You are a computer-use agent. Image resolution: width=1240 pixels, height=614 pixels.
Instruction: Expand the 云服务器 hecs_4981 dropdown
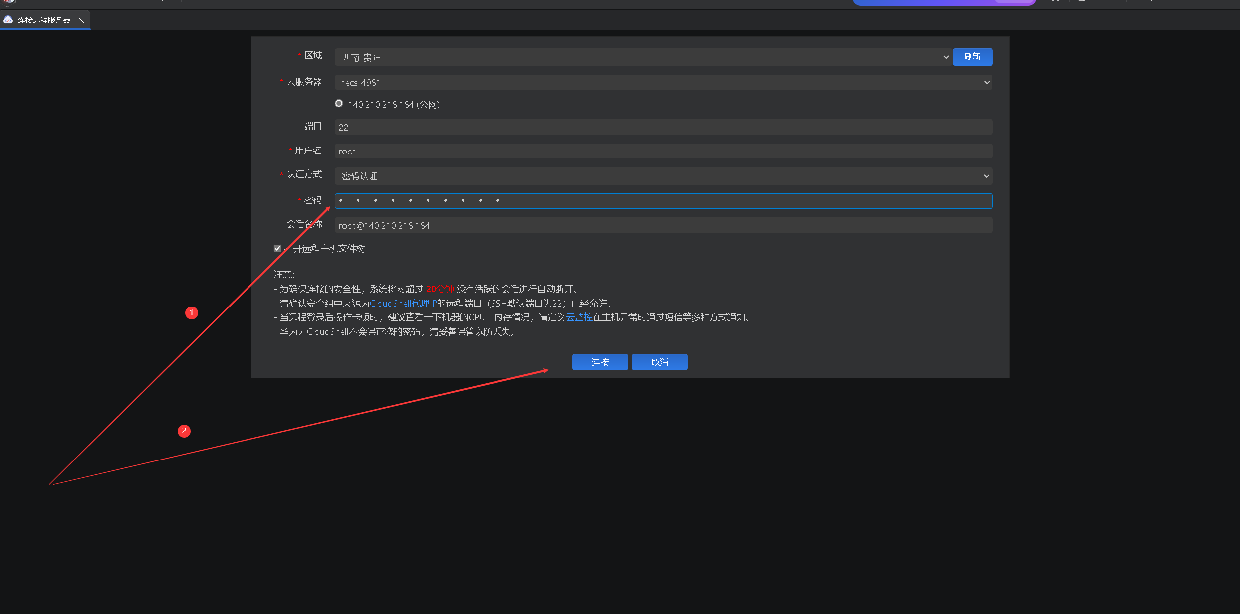click(663, 82)
